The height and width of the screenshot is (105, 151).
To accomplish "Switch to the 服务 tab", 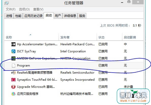I will [82, 16].
